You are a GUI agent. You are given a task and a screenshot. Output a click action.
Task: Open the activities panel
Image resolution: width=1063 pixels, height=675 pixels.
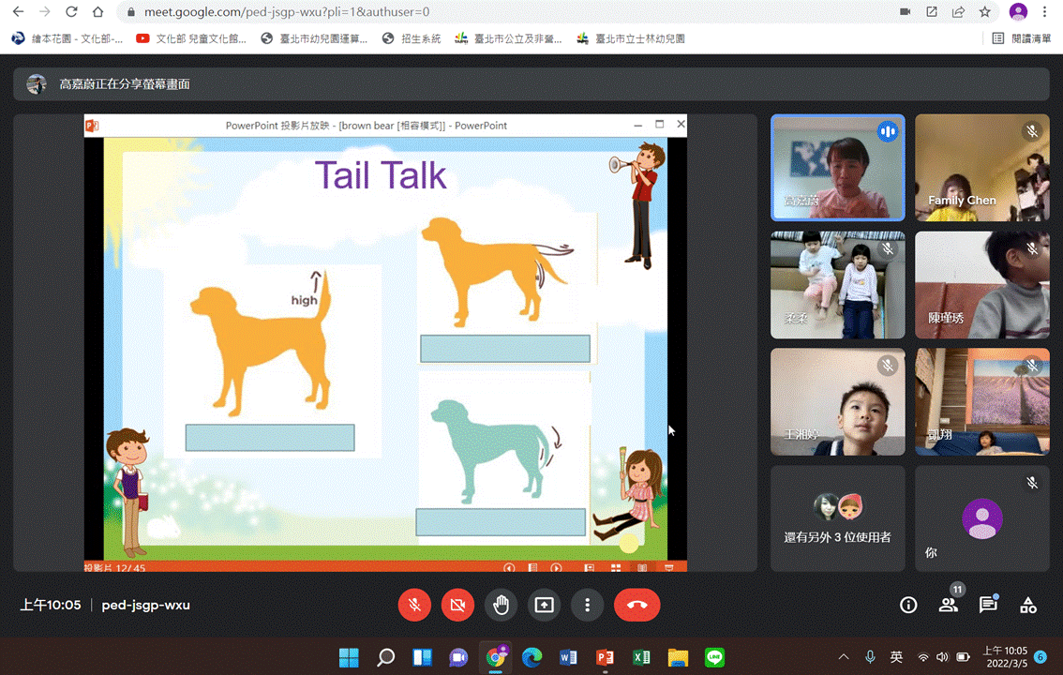[1028, 606]
